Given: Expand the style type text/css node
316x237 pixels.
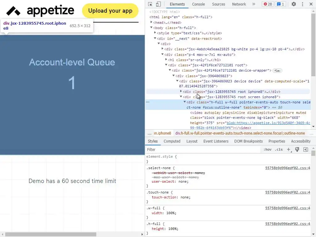Looking at the screenshot, I should pyautogui.click(x=155, y=33).
